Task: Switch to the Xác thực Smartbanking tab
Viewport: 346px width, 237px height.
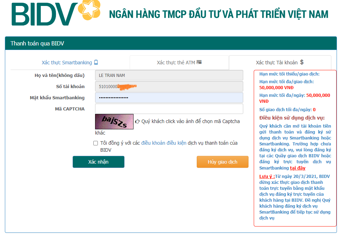Action: [x=70, y=63]
